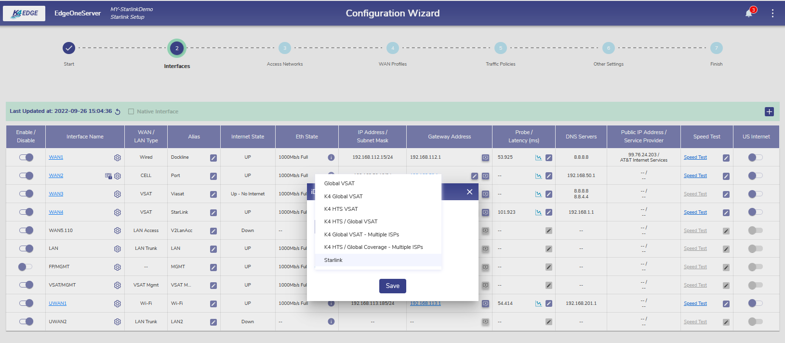Jump to the WAN Profiles step

click(x=393, y=48)
